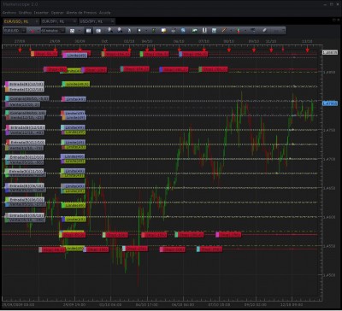Select the orange diagonal line drawing tool
Viewport: 342px width, 311px height.
pos(224,31)
